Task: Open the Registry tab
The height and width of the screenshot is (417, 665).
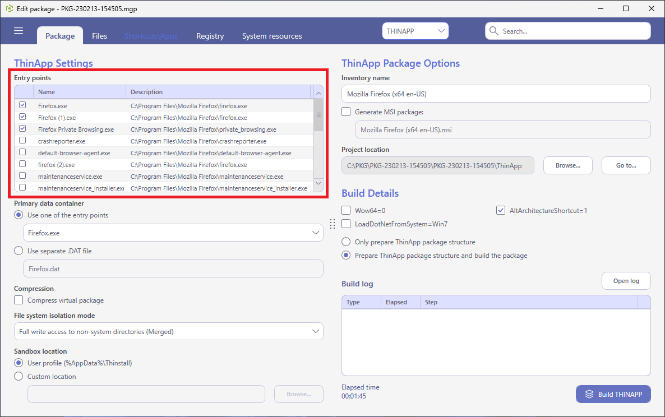Action: (210, 36)
